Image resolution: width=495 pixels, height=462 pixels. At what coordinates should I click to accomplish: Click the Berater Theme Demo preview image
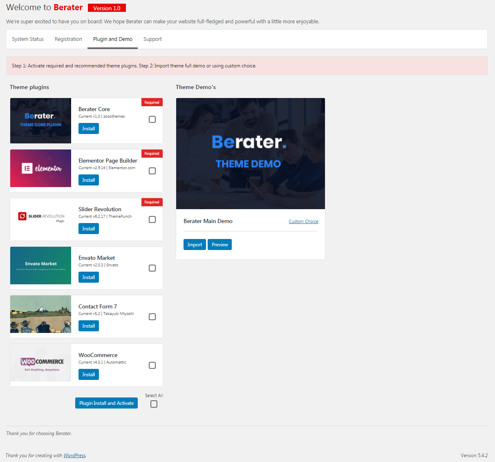pyautogui.click(x=250, y=154)
